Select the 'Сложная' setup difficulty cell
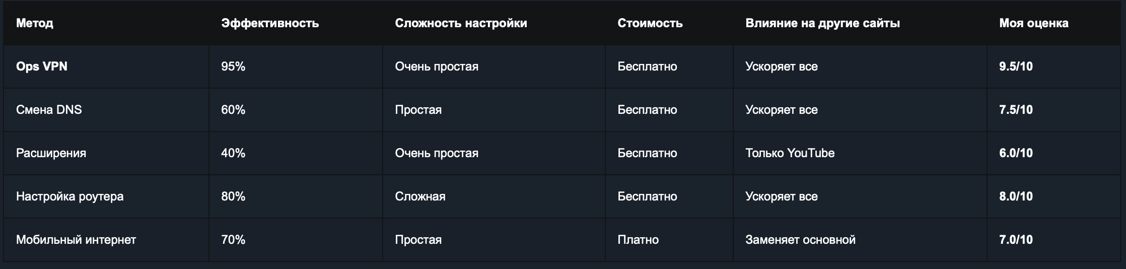Viewport: 1126px width, 269px height. pos(420,196)
